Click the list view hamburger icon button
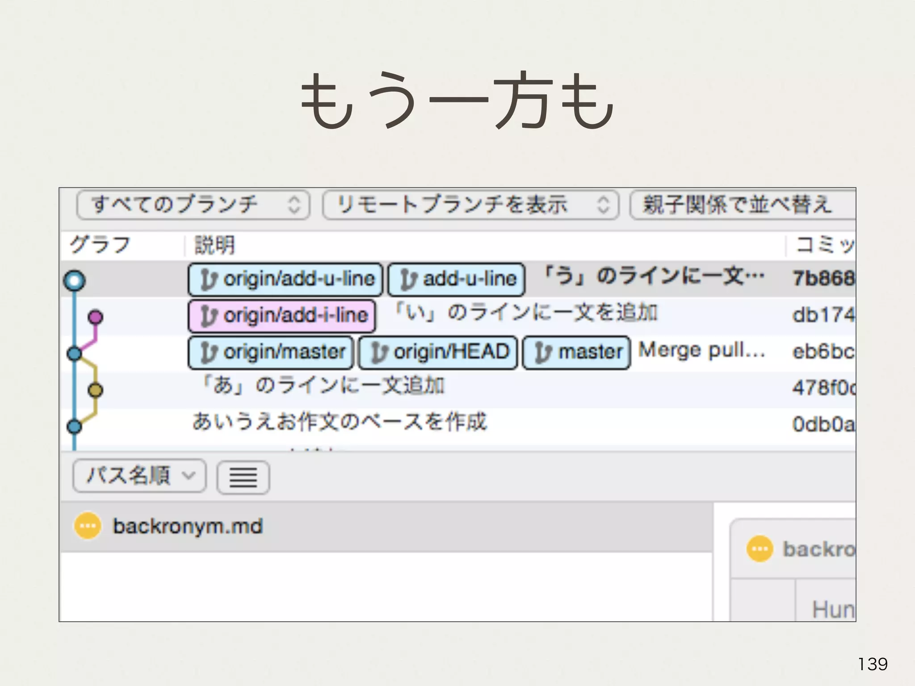The height and width of the screenshot is (686, 915). coord(243,477)
